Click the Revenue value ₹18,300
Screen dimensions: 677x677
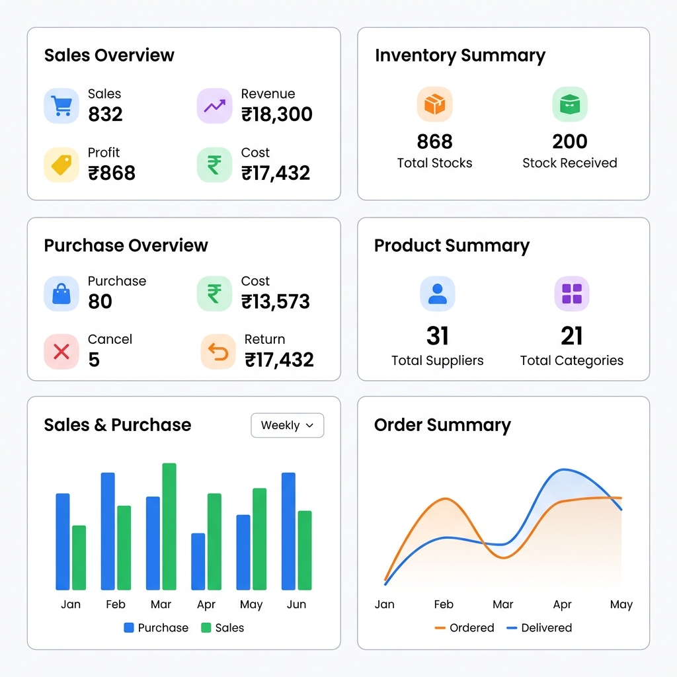(277, 114)
